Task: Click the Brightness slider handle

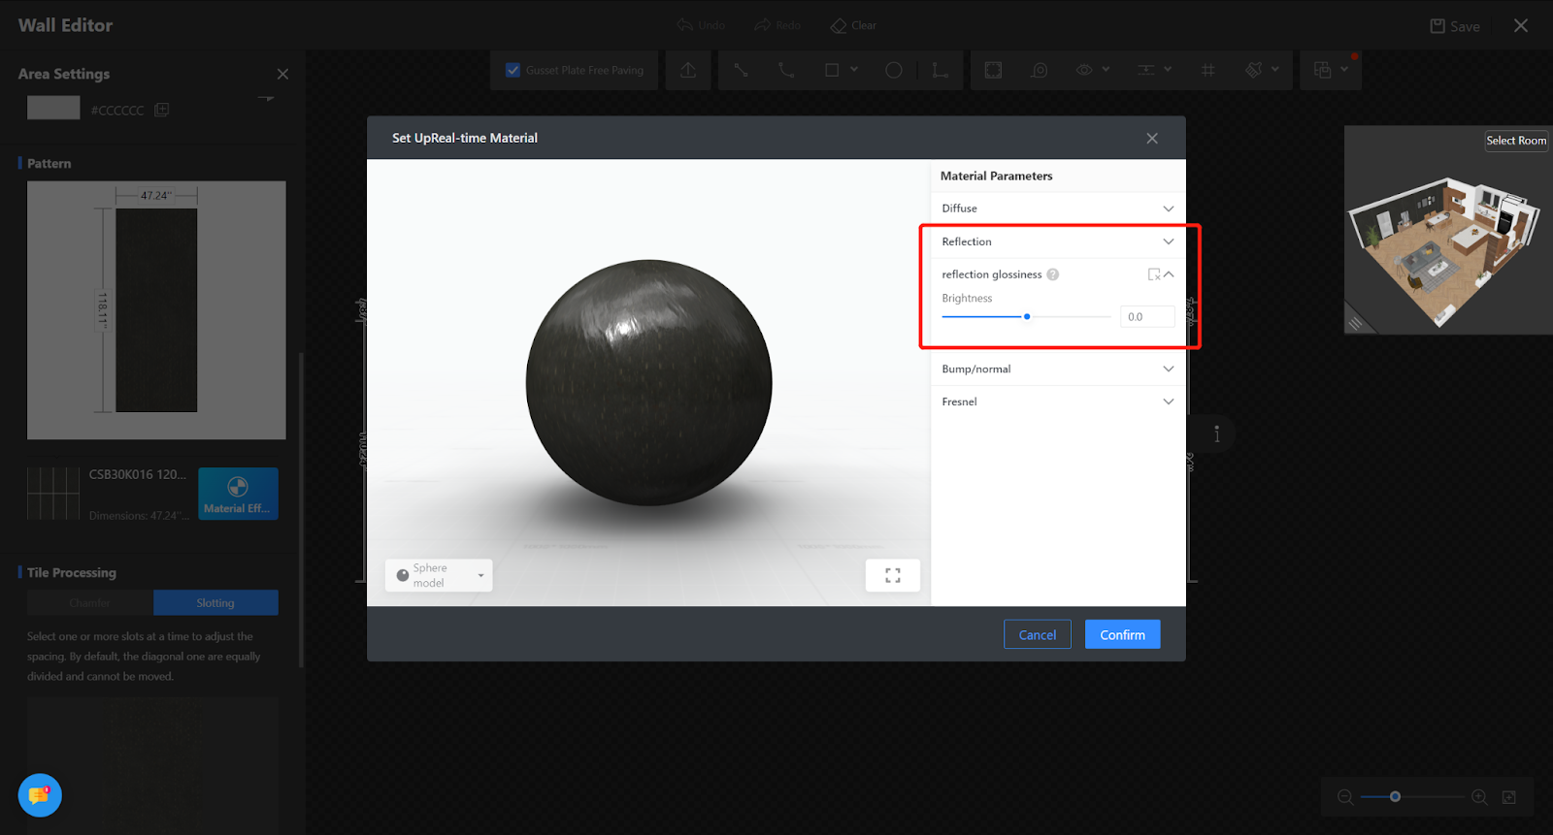Action: point(1027,317)
